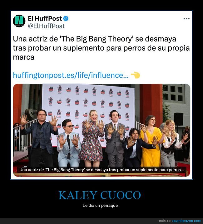Visit the cuantarazon.com link
The image size is (203, 224).
[x=187, y=221]
